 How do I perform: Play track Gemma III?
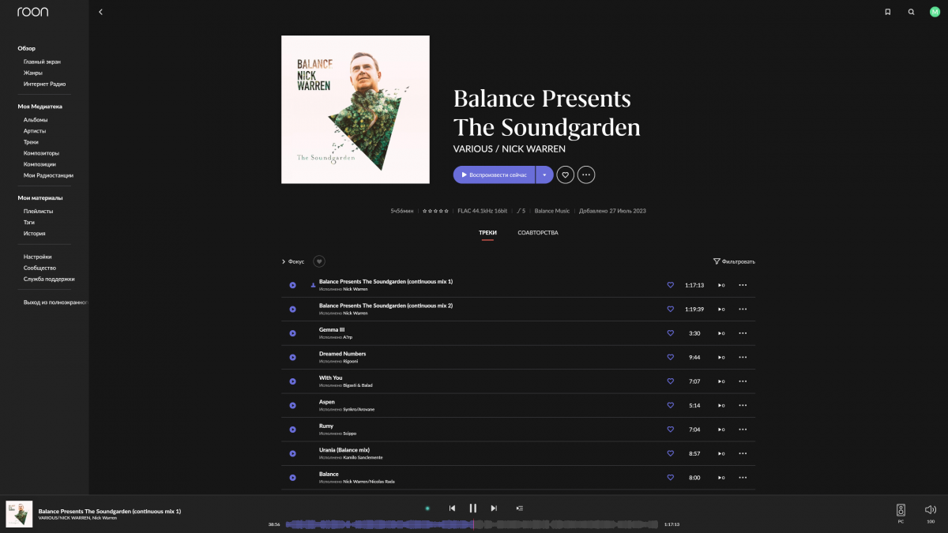coord(292,333)
